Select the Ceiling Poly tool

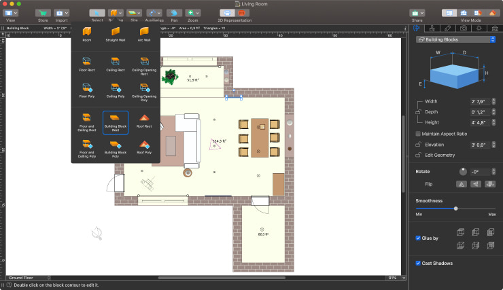[116, 90]
